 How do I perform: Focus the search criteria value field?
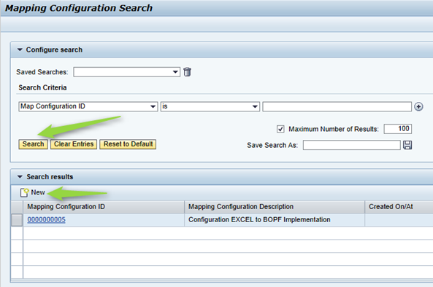(x=337, y=106)
